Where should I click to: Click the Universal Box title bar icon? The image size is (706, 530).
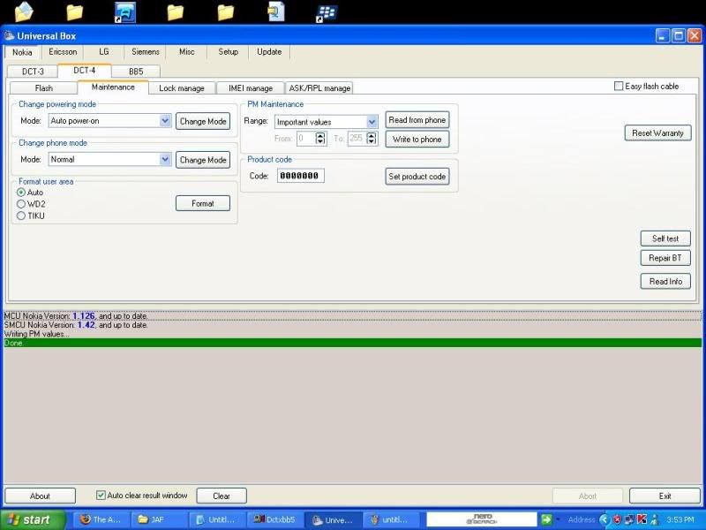[x=9, y=35]
